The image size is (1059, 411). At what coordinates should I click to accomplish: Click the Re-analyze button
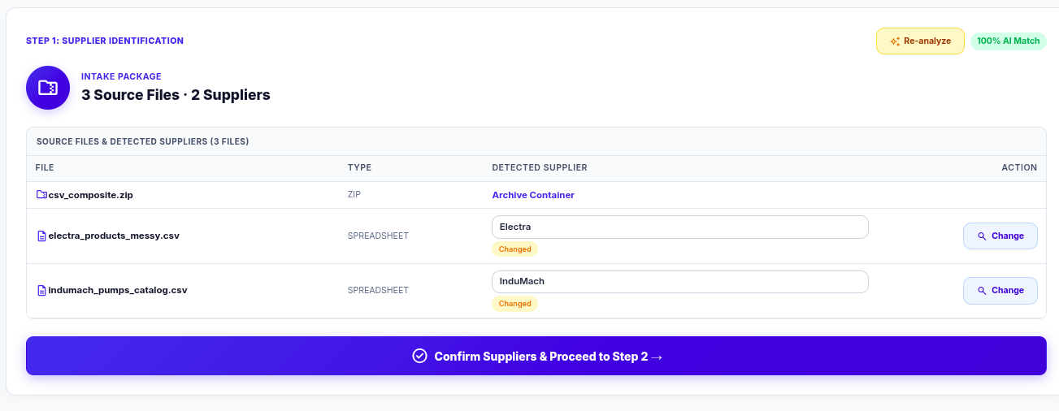pyautogui.click(x=920, y=41)
